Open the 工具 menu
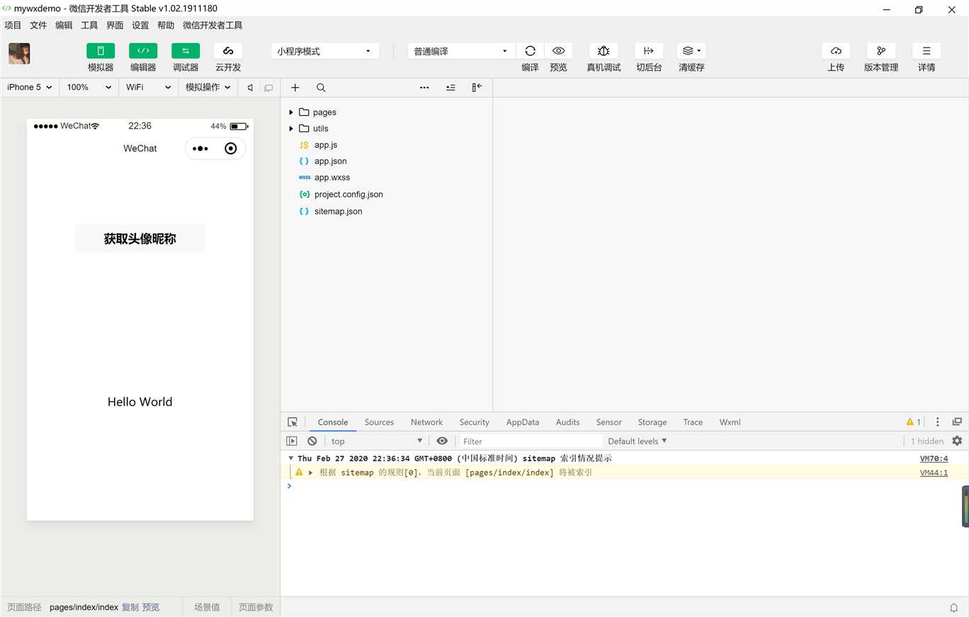 (89, 25)
